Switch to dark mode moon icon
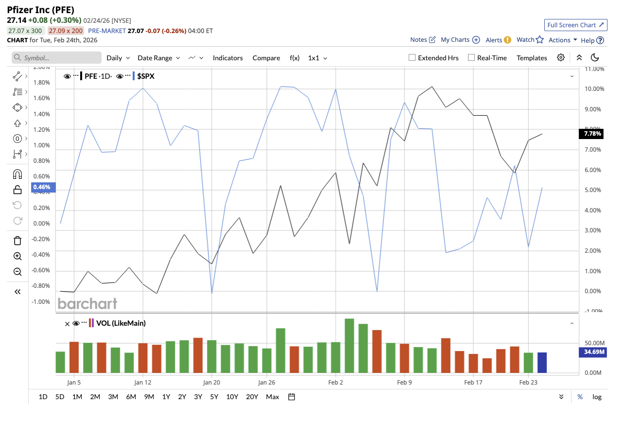The height and width of the screenshot is (422, 624). click(x=595, y=57)
